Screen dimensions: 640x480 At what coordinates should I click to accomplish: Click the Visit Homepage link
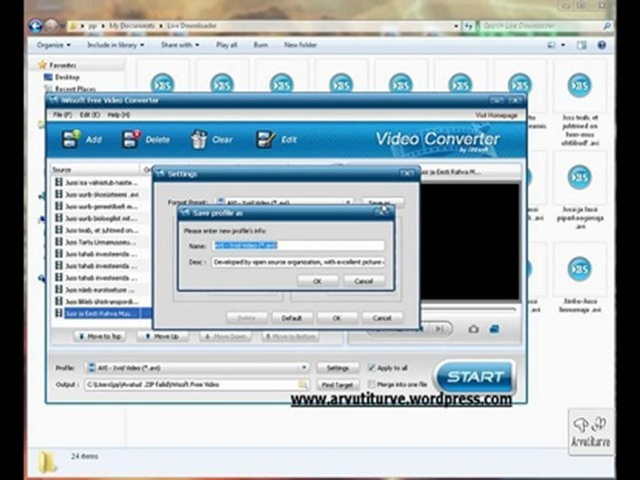coord(496,115)
